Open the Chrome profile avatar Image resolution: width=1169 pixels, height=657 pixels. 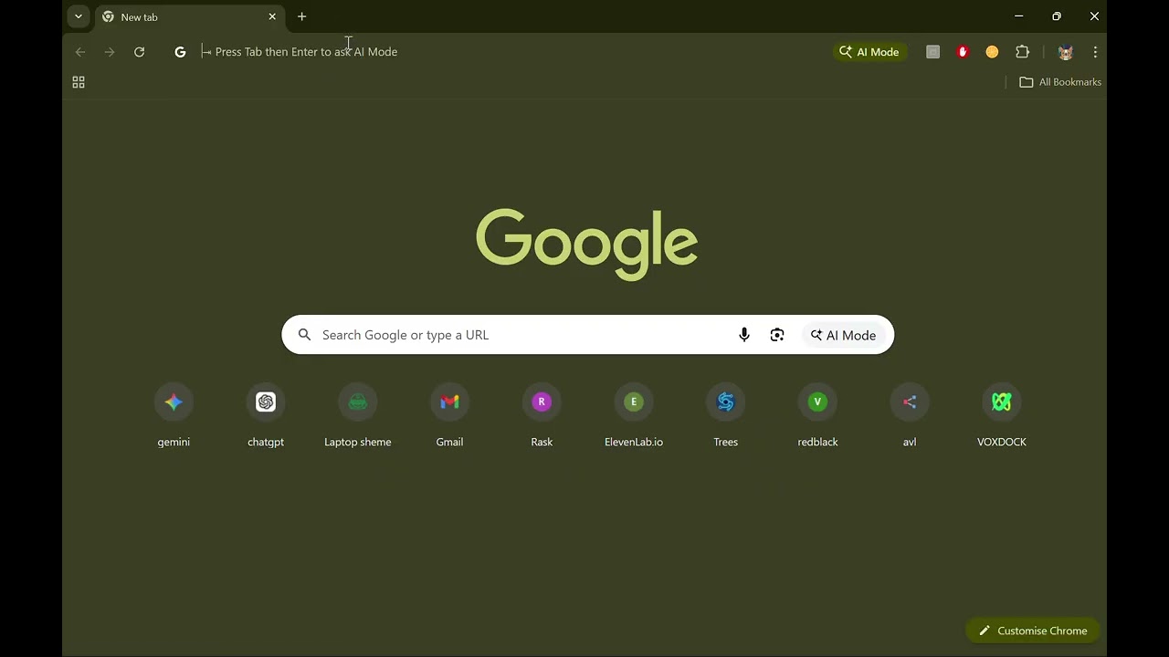pyautogui.click(x=1065, y=52)
